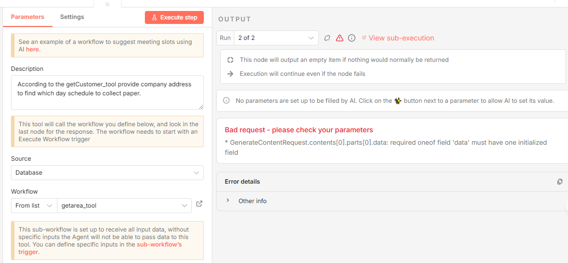
Task: Click the arrow icon beside execution continues
Action: 230,74
